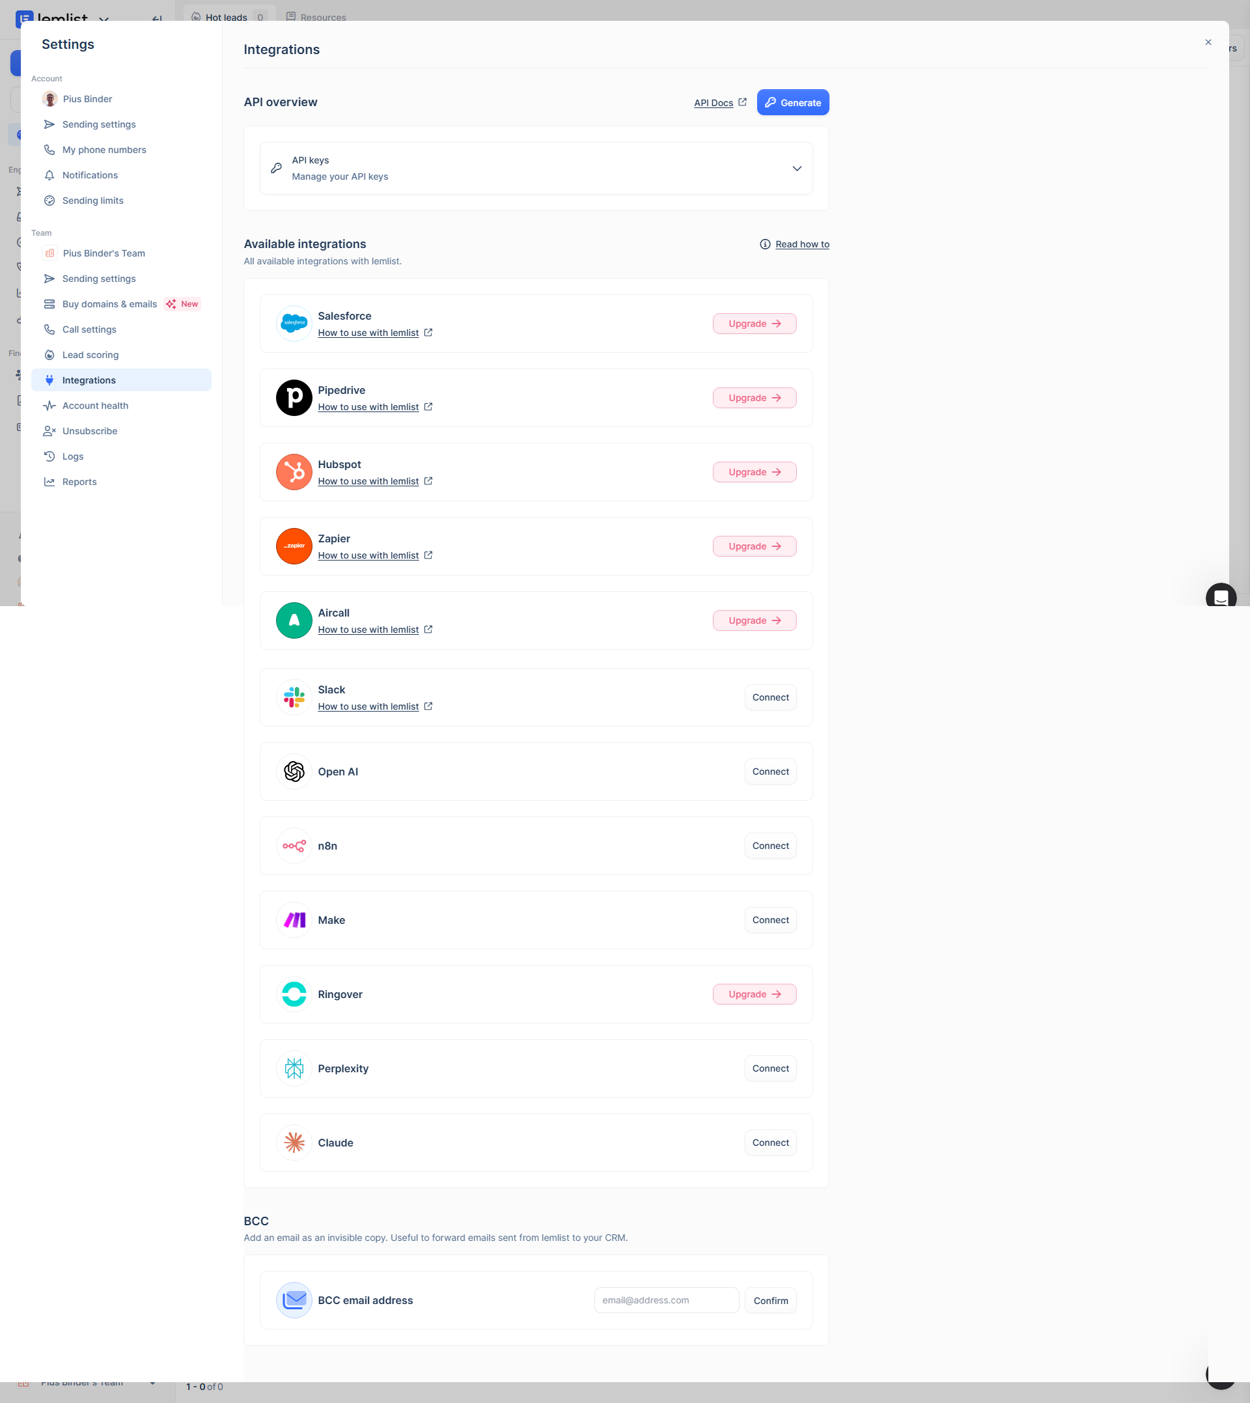Image resolution: width=1250 pixels, height=1403 pixels.
Task: Close the Settings dialog
Action: tap(1208, 42)
